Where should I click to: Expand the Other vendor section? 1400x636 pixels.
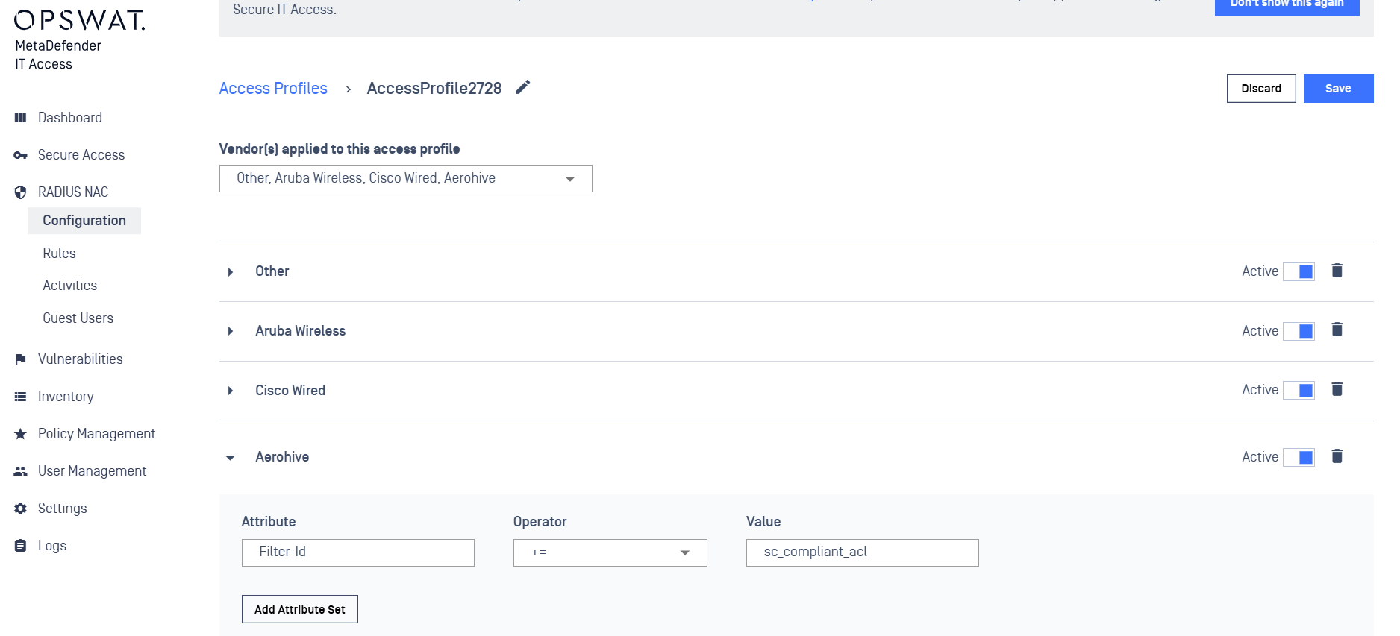(x=231, y=272)
